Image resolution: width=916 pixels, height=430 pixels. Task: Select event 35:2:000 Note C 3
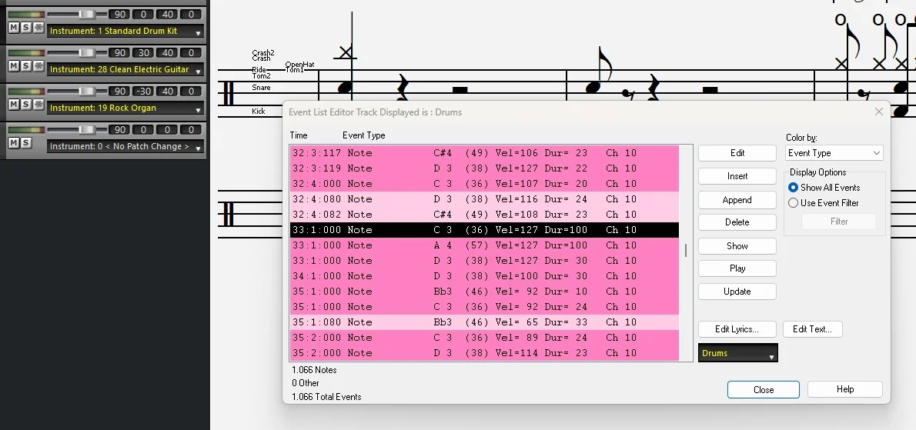(484, 337)
